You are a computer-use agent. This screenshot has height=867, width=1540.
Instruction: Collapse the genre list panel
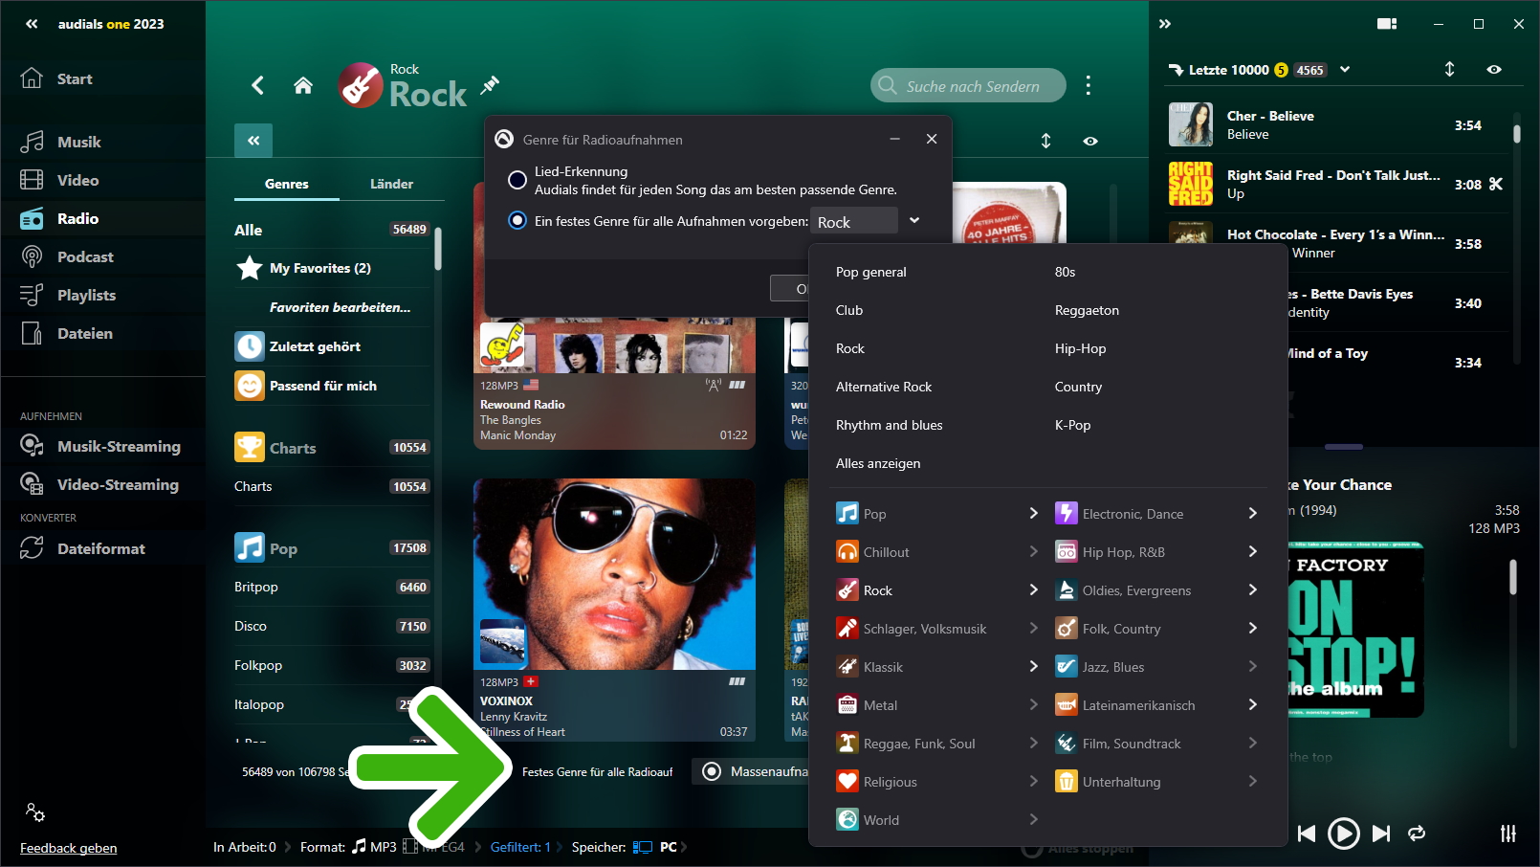coord(253,141)
